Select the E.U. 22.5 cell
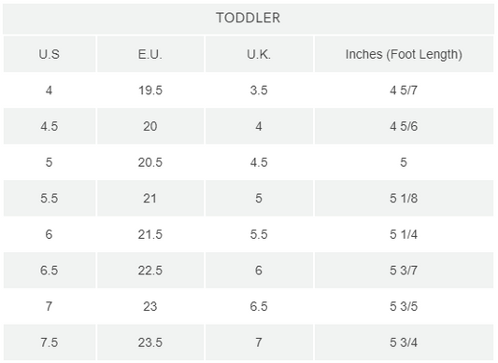This screenshot has width=498, height=363. coord(150,271)
